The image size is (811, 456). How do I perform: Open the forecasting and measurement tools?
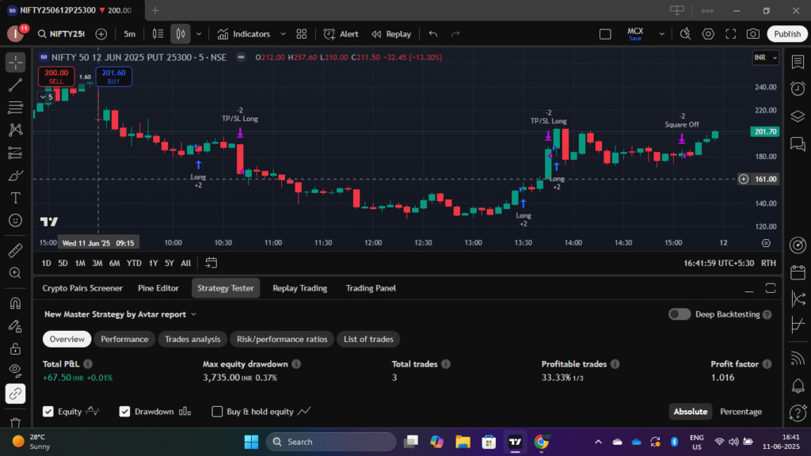click(x=16, y=153)
